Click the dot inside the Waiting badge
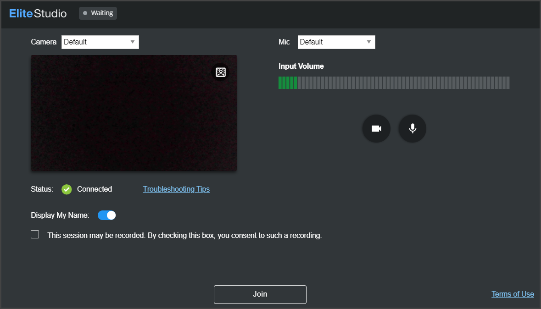The width and height of the screenshot is (541, 309). click(x=85, y=13)
